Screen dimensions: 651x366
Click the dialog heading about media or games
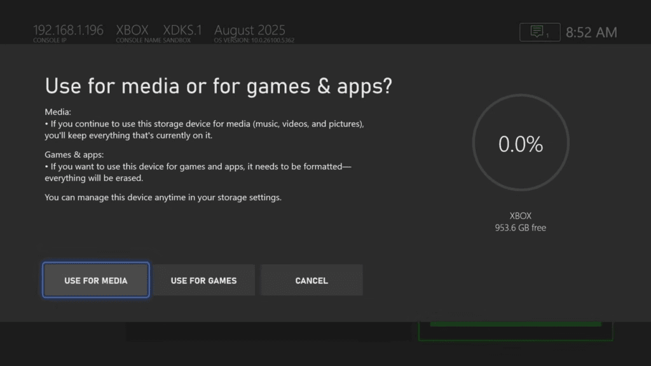(217, 86)
